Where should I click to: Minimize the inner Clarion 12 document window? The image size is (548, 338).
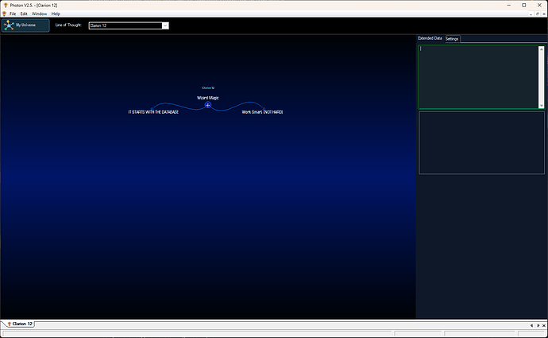pos(531,14)
